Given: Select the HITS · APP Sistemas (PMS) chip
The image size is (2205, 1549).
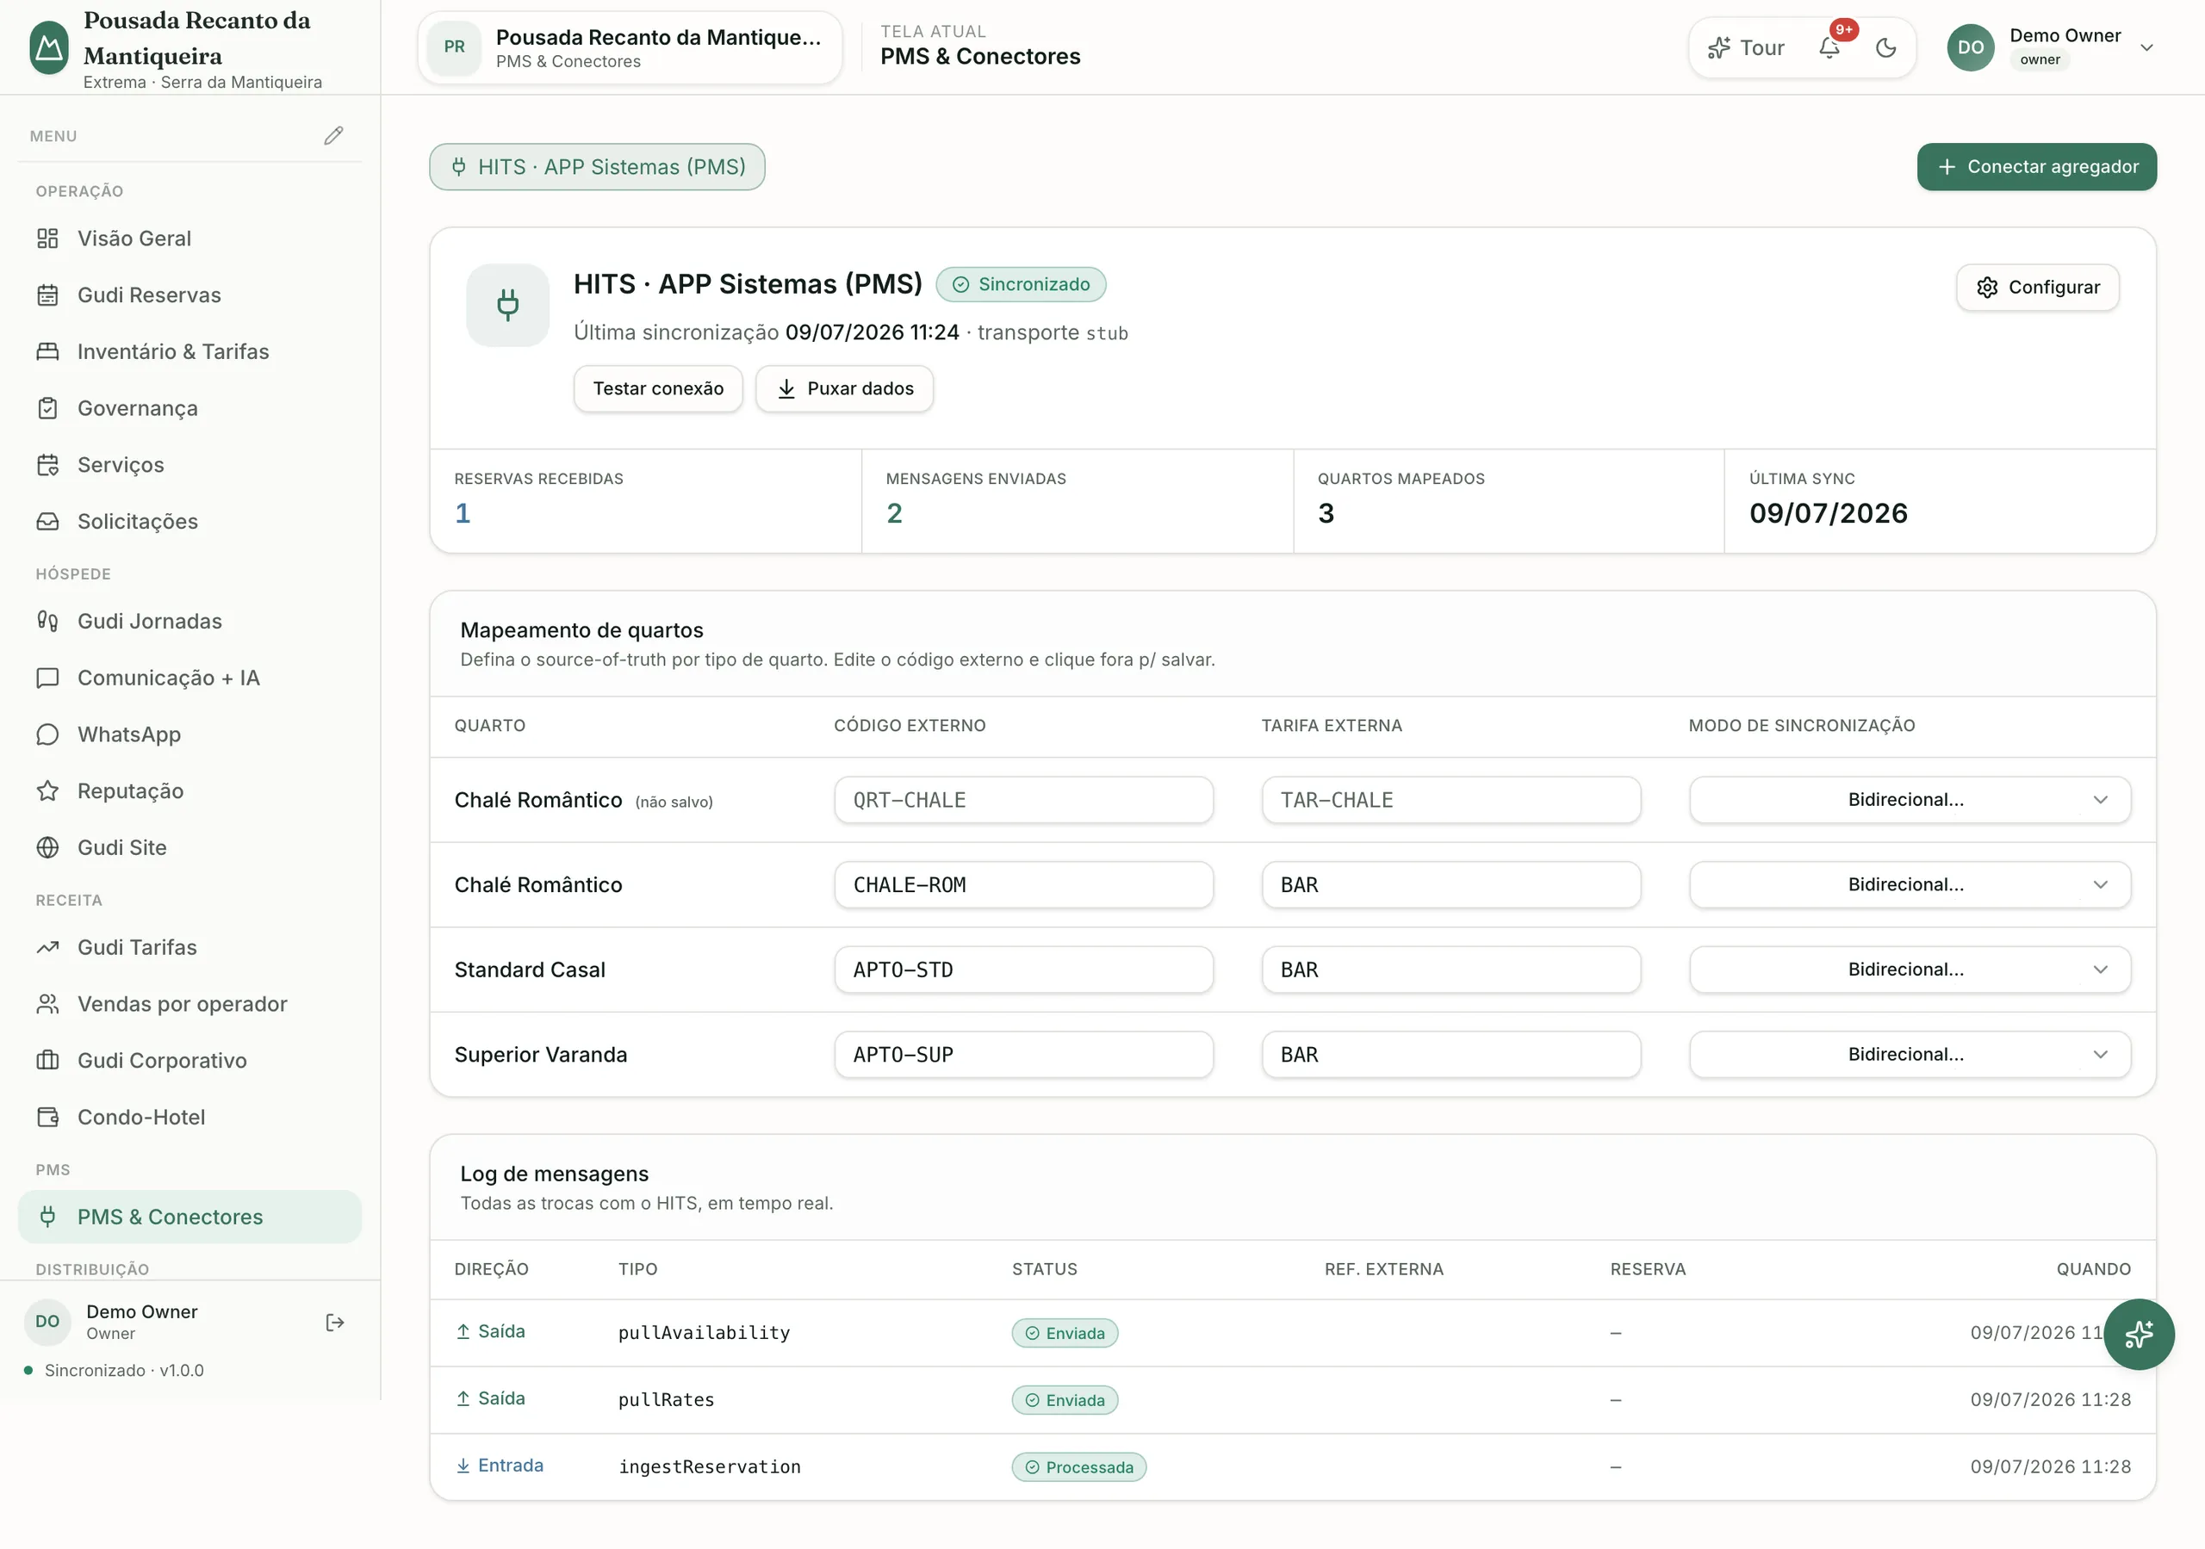Looking at the screenshot, I should point(598,167).
